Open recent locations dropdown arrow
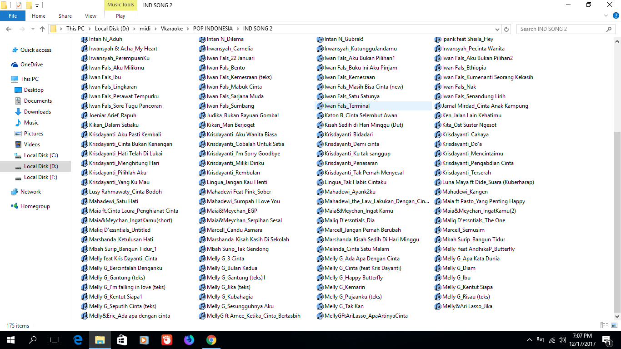This screenshot has width=621, height=349. (x=33, y=29)
